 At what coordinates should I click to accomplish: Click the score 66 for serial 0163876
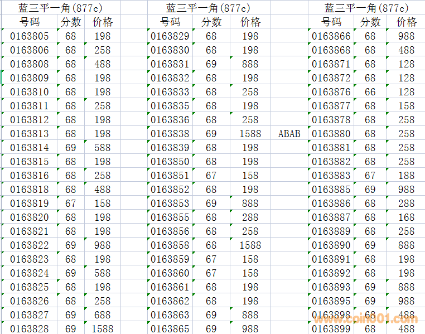click(x=370, y=92)
